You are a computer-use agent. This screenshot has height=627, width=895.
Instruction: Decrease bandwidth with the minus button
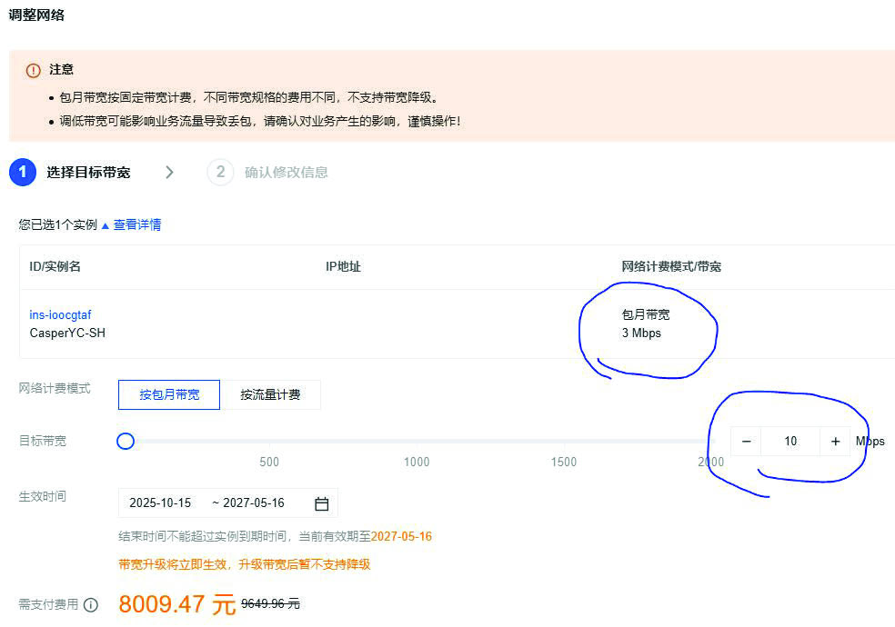point(746,442)
